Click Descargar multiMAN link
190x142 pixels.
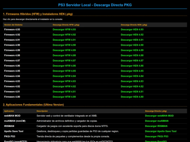[x=157, y=121]
